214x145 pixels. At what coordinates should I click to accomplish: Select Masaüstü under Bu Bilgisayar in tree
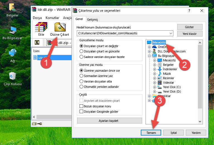tap(169, 60)
